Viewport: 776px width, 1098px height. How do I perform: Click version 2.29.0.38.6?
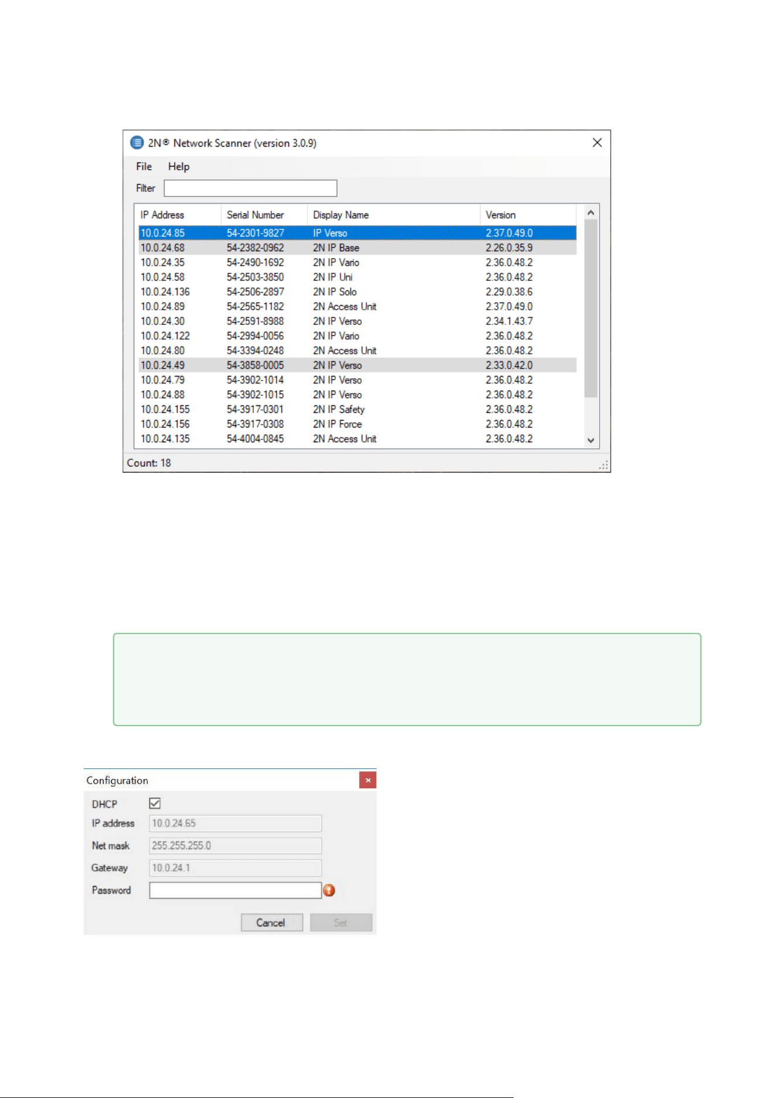[x=509, y=292]
